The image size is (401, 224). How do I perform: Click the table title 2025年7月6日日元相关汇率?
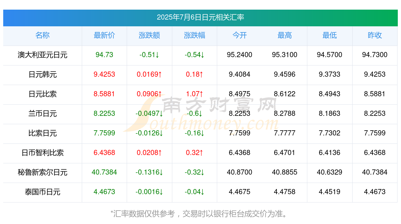[x=200, y=17]
